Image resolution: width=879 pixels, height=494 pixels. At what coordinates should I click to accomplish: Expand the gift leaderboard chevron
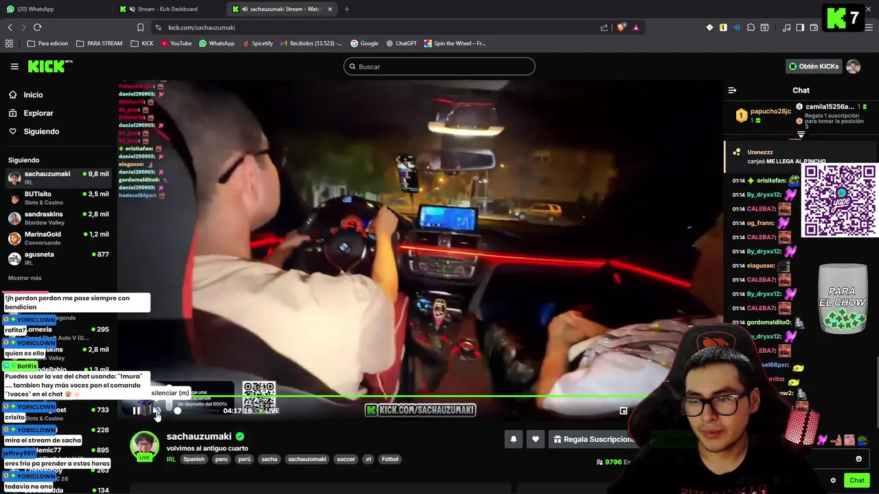(801, 135)
